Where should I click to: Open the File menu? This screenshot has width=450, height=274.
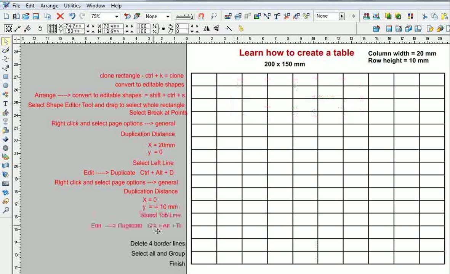pos(16,5)
